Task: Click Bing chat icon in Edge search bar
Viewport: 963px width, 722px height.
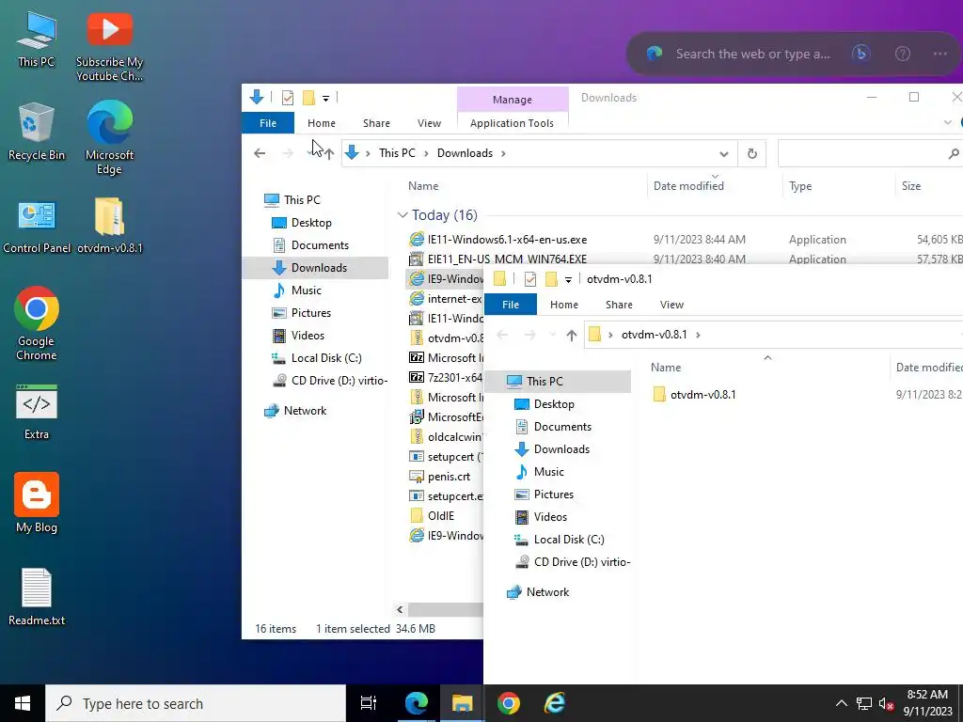Action: pos(861,54)
